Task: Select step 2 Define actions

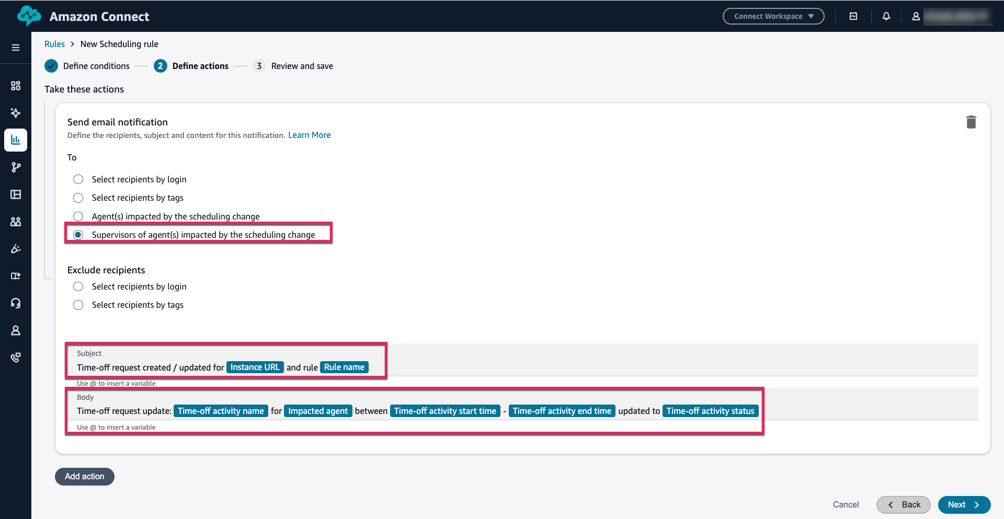Action: tap(191, 66)
